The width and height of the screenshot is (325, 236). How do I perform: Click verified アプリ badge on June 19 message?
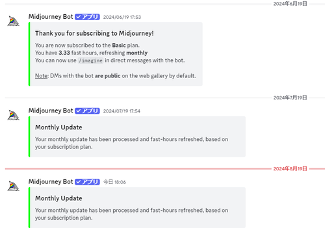point(87,17)
